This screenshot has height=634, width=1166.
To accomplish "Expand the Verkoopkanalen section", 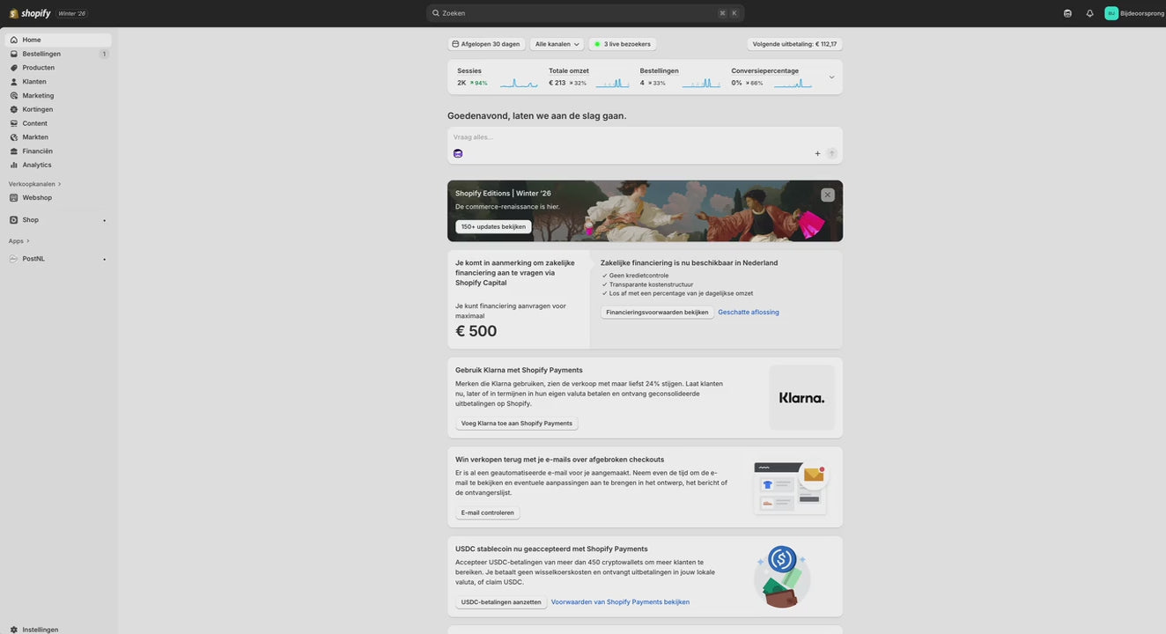I will coord(34,184).
